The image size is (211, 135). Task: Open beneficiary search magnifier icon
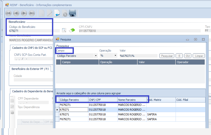[x=64, y=30]
